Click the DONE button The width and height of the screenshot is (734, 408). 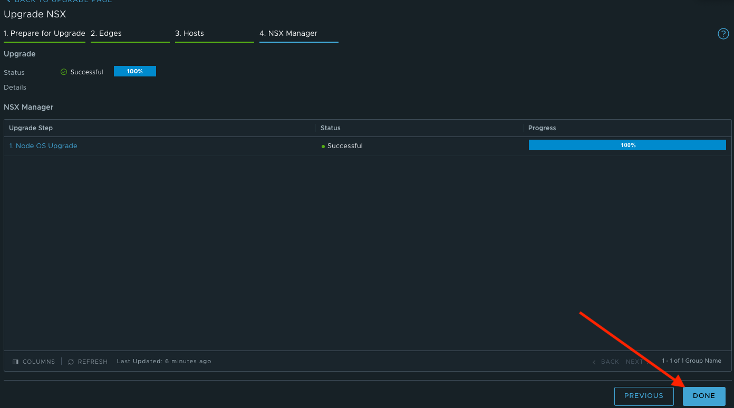coord(704,396)
